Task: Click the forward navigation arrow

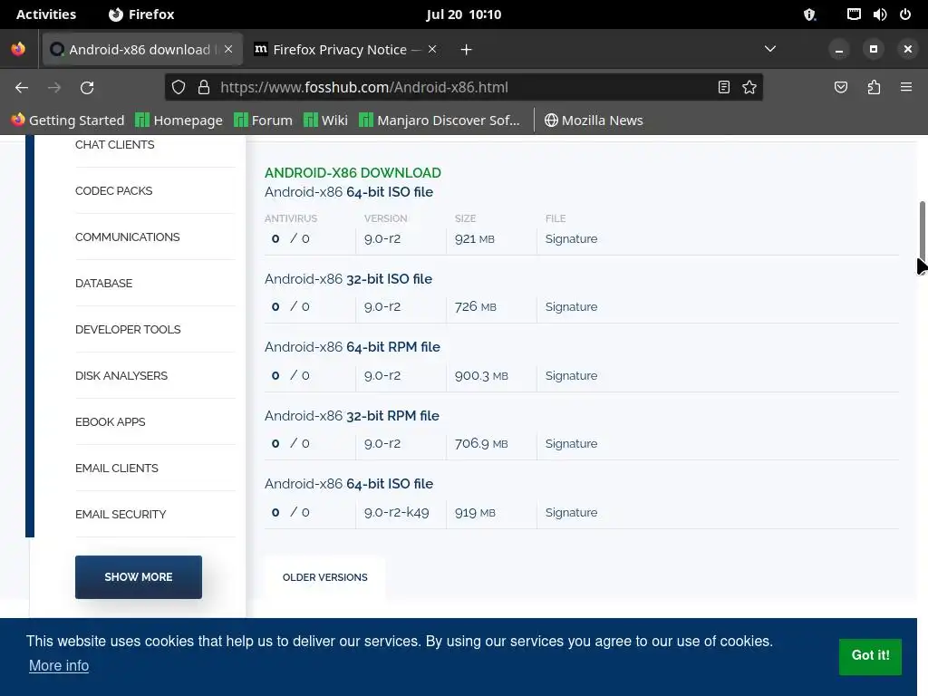Action: [x=54, y=88]
